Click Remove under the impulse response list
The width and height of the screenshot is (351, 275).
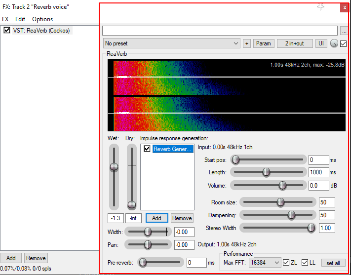click(x=182, y=218)
